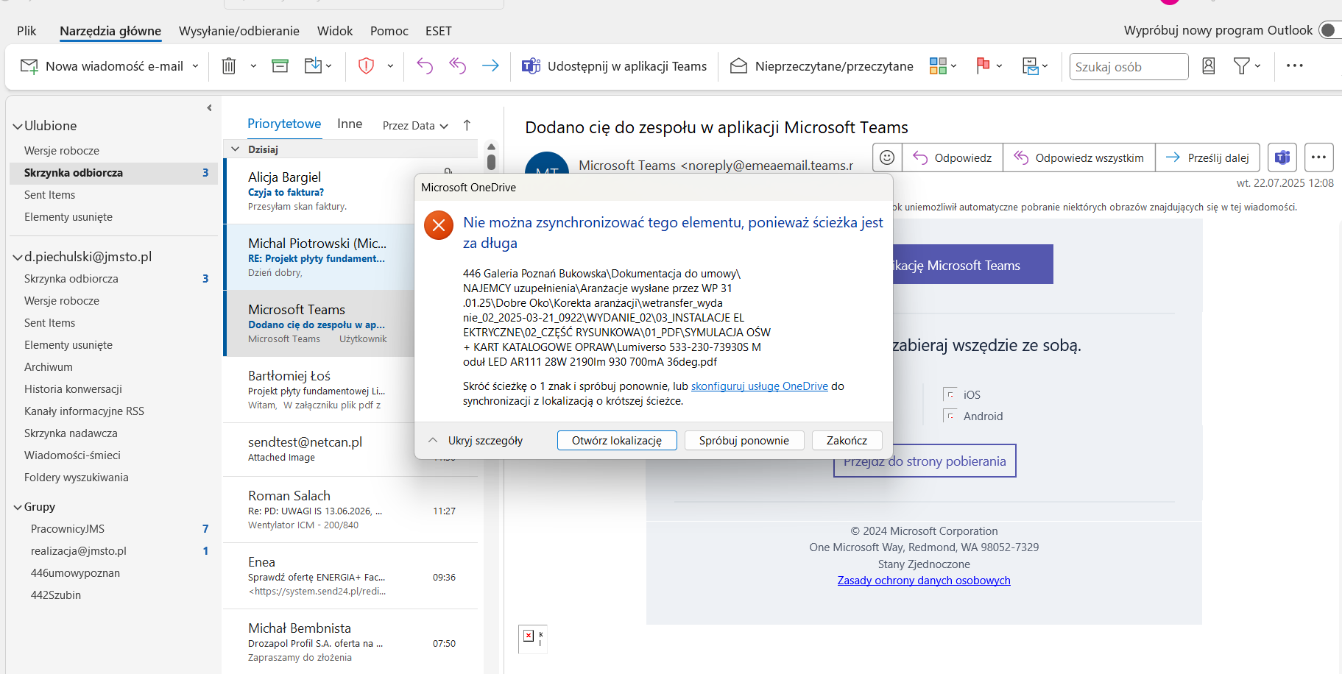1342x674 pixels.
Task: Click skonfiguruj usługę OneDrive link
Action: [x=760, y=386]
